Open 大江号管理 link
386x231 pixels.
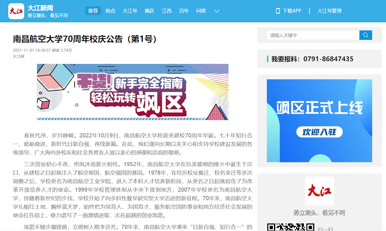(x=329, y=11)
